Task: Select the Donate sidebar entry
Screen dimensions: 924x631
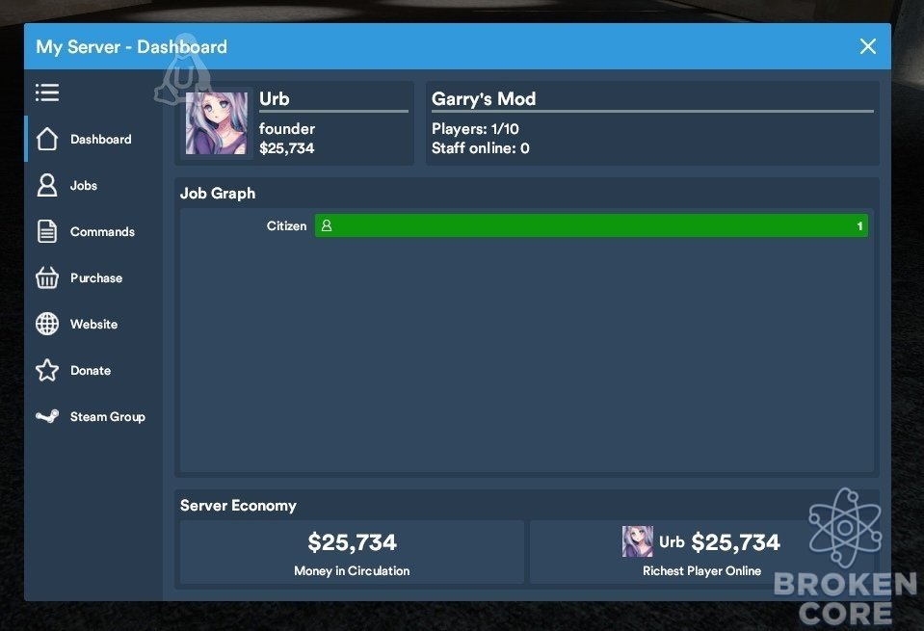Action: pos(94,370)
